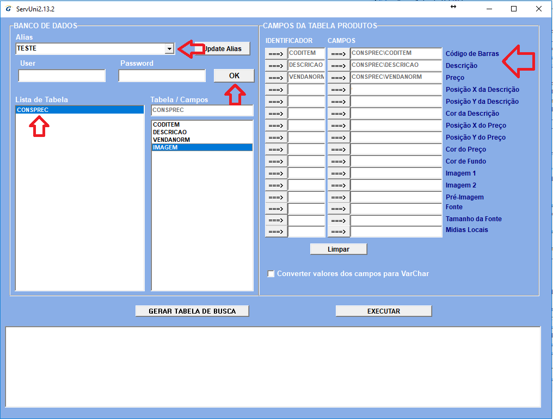This screenshot has height=419, width=553.
Task: Click the campos arrow button for Código de Barras
Action: (x=339, y=54)
